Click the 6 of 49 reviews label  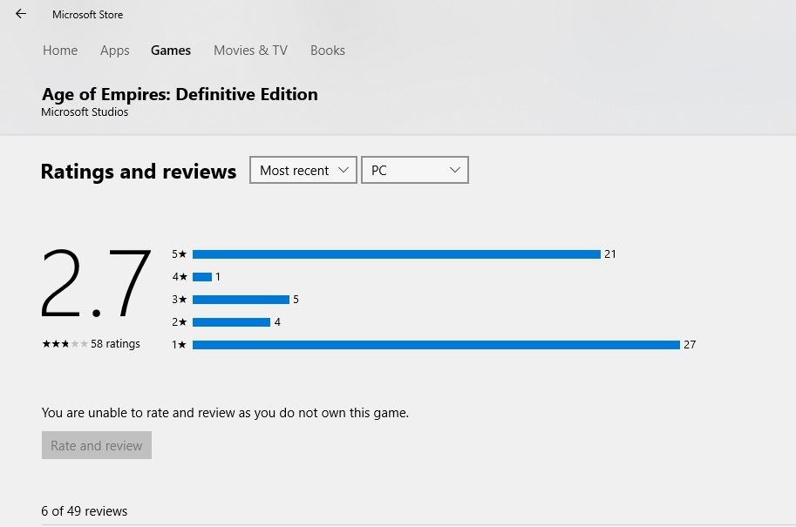pos(85,510)
